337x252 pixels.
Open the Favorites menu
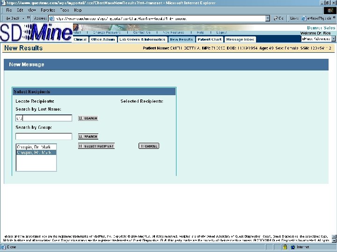click(x=48, y=10)
